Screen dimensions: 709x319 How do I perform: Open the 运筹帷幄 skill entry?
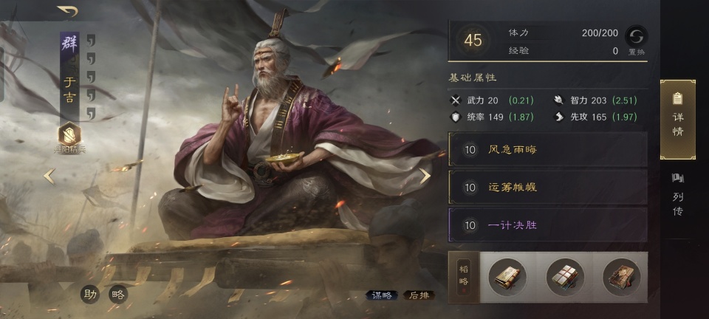click(x=547, y=187)
